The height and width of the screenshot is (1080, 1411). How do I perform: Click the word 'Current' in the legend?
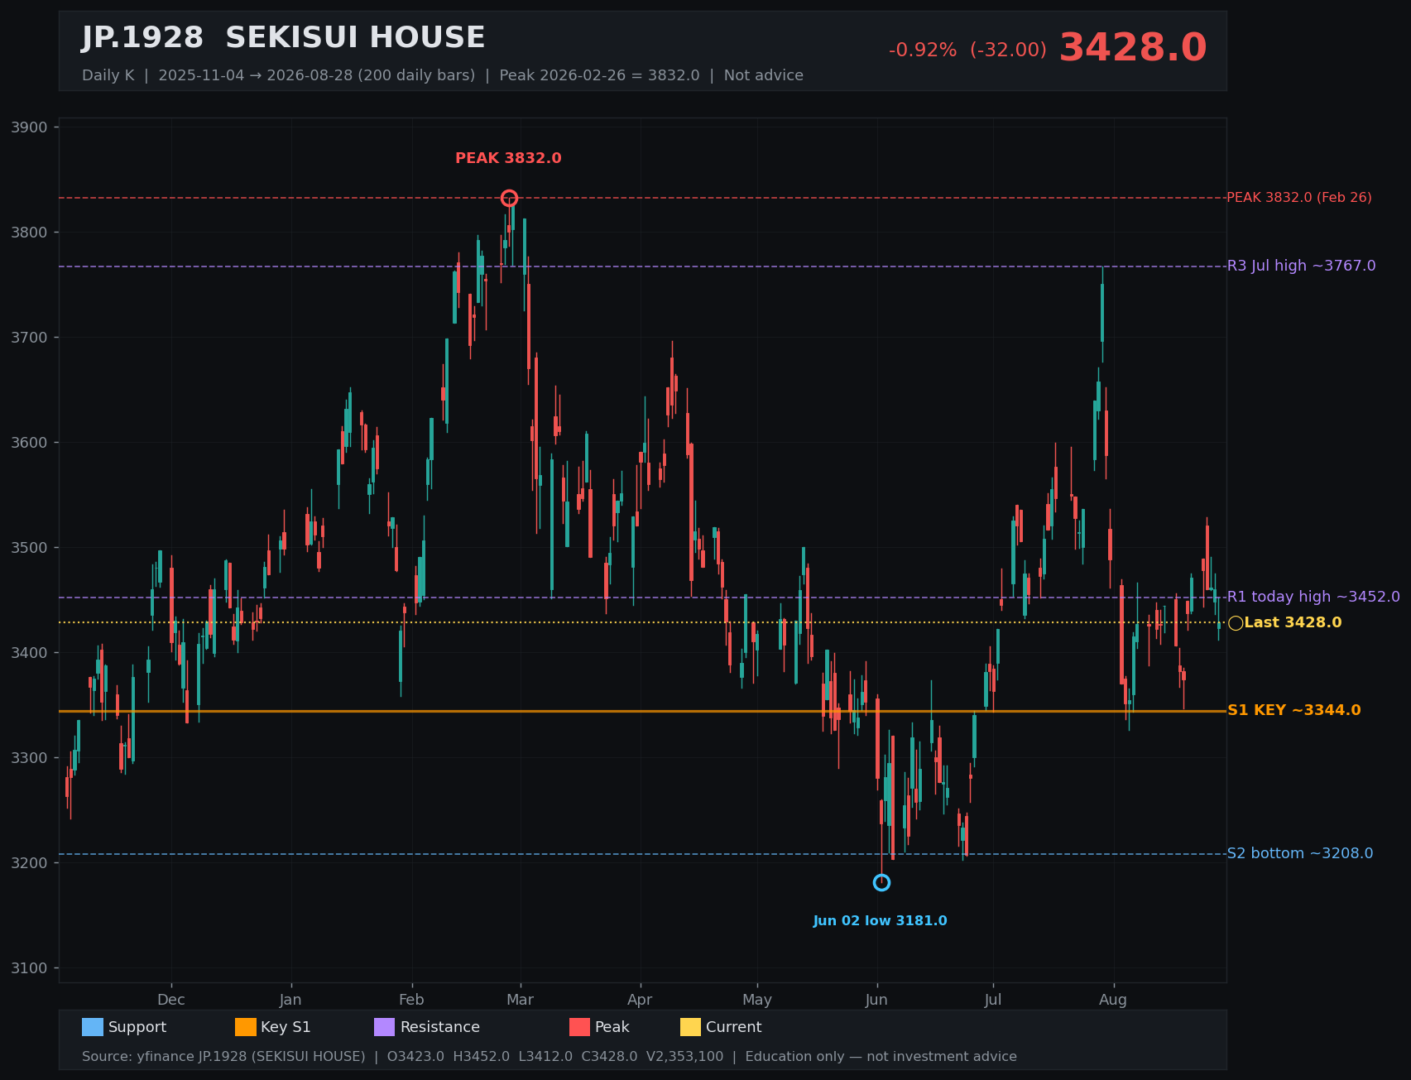(734, 1027)
